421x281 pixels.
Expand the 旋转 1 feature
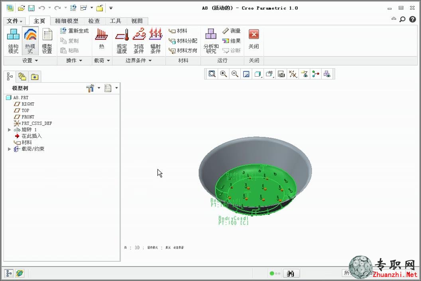10,130
